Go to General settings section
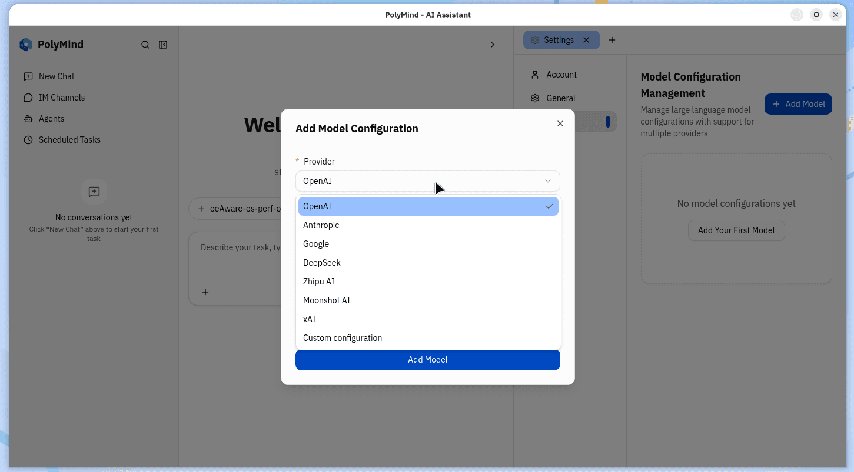 pyautogui.click(x=570, y=98)
